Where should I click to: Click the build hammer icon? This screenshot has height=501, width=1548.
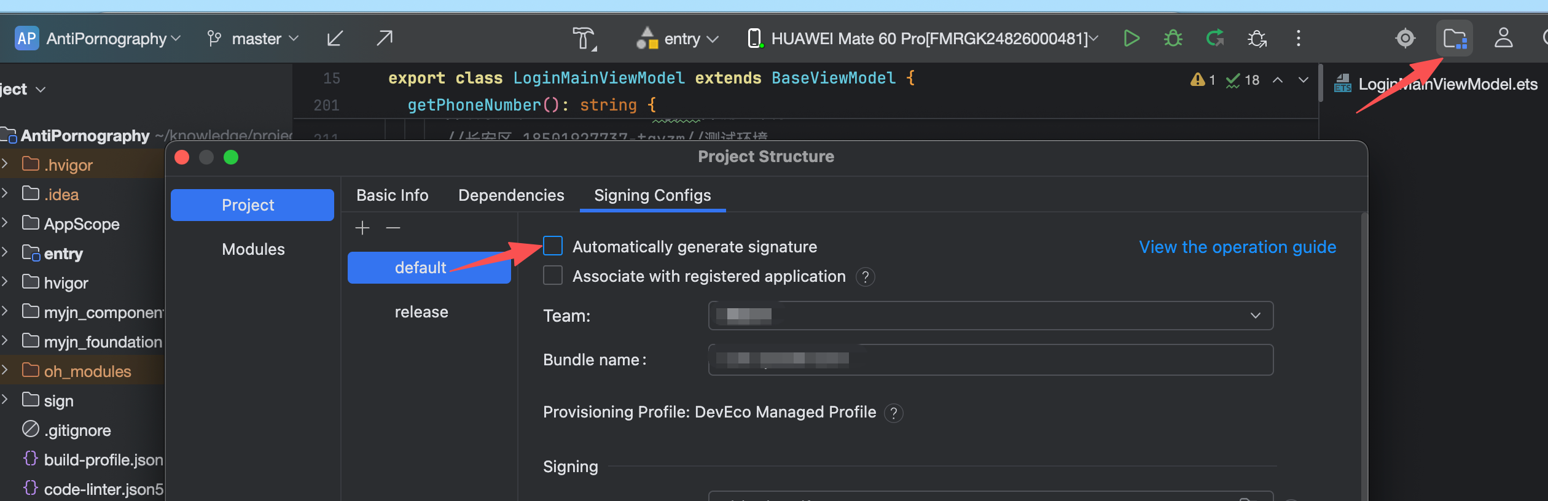tap(584, 39)
